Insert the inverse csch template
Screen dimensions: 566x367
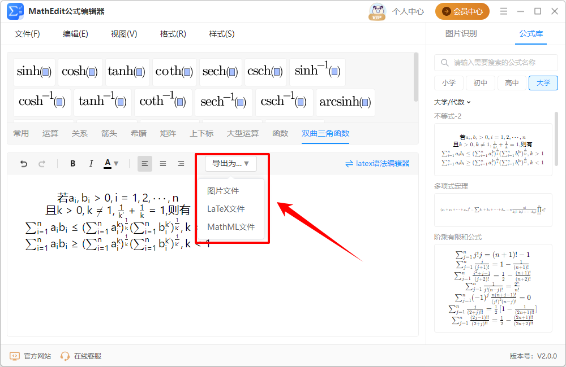coord(284,103)
